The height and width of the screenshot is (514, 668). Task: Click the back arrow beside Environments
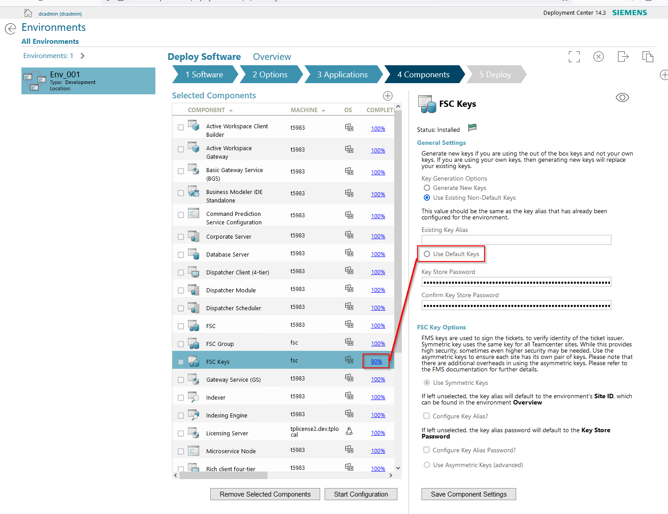tap(10, 29)
